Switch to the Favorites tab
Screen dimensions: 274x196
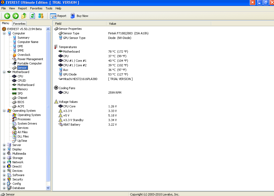pos(19,24)
